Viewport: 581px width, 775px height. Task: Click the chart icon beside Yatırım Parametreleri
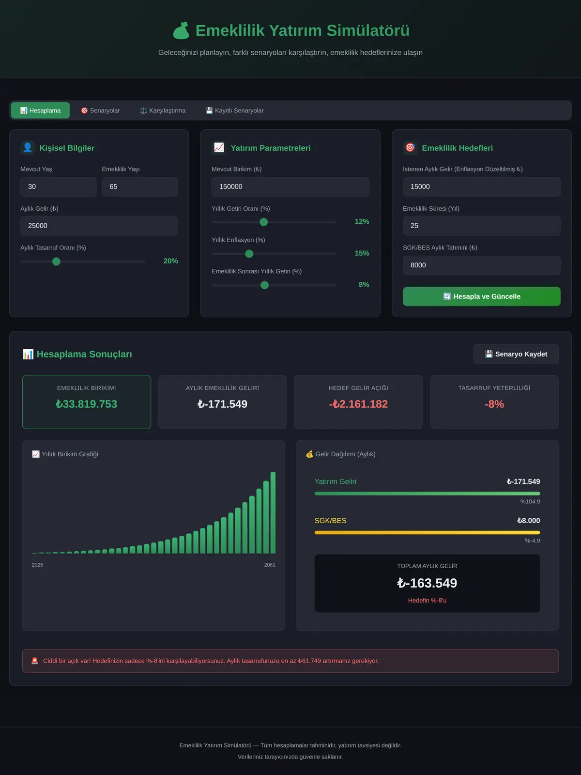click(219, 148)
